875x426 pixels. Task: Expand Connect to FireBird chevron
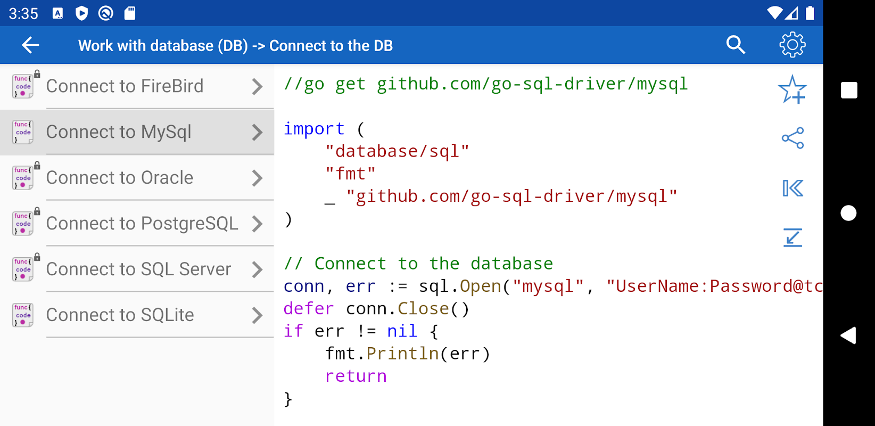click(257, 86)
